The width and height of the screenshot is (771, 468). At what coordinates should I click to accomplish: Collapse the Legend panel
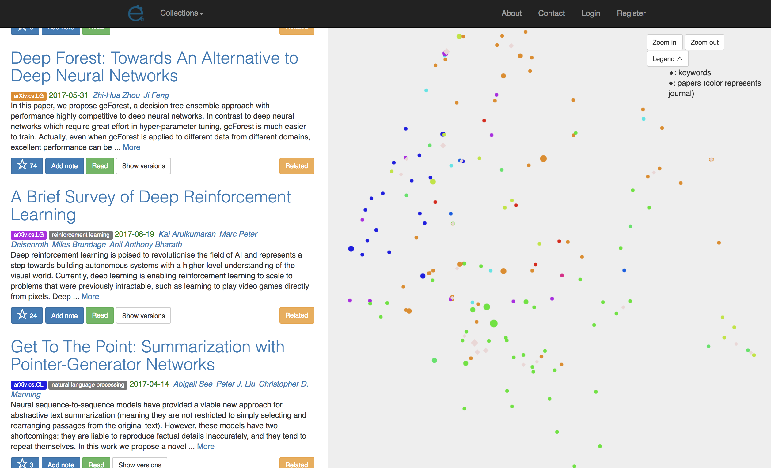click(x=667, y=59)
